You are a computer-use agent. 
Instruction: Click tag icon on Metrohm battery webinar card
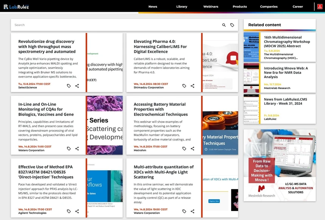[184, 149]
